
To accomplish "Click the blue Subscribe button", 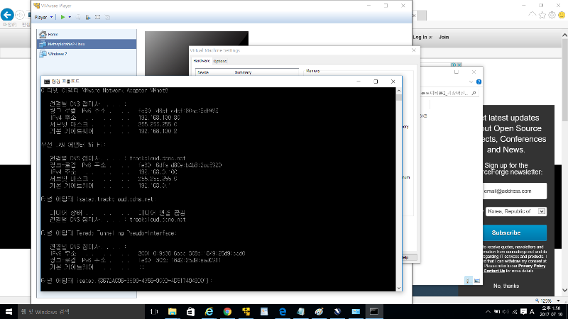I will (x=515, y=233).
